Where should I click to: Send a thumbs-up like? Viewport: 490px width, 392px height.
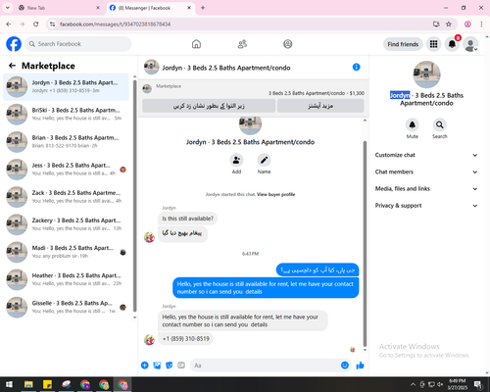[360, 366]
